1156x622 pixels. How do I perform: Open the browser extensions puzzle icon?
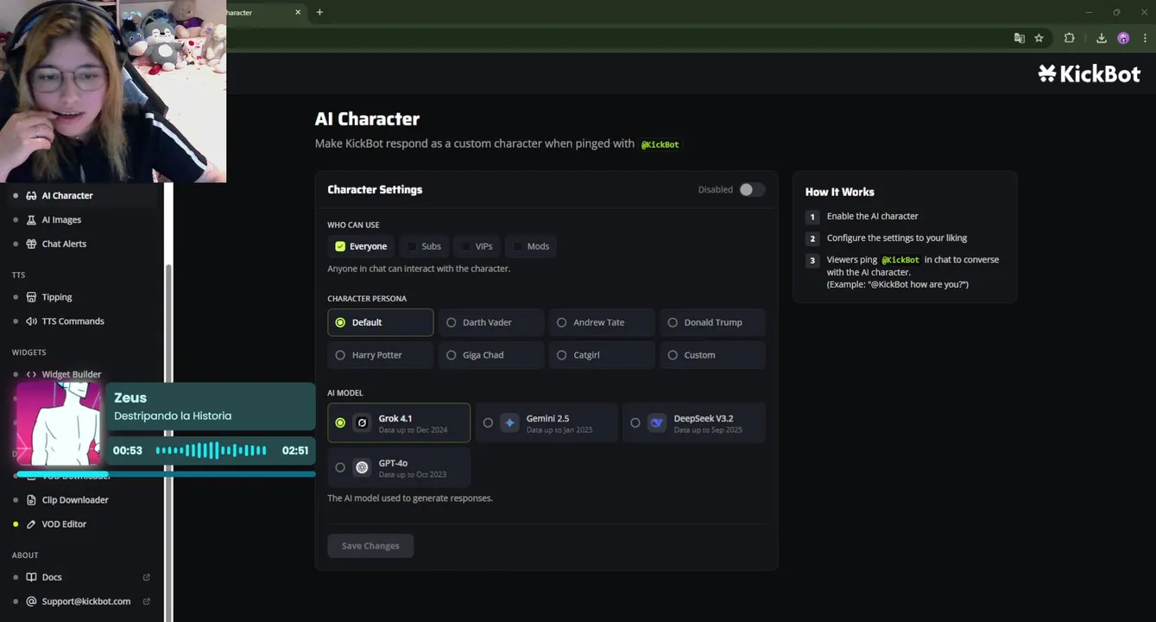(x=1070, y=38)
